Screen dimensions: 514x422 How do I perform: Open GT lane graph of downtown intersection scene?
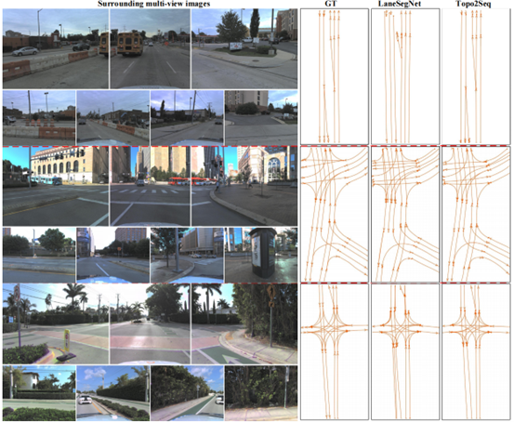(335, 214)
